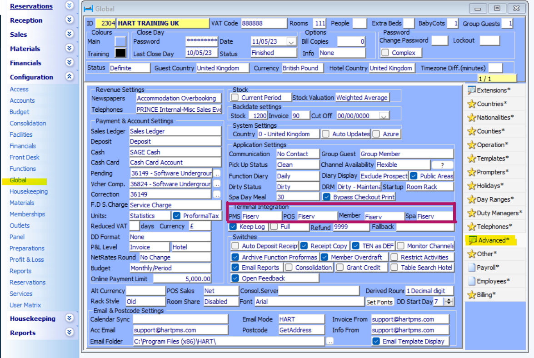Screen dimensions: 534x358
Task: Click the Telephones star icon in the right panel
Action: click(472, 226)
